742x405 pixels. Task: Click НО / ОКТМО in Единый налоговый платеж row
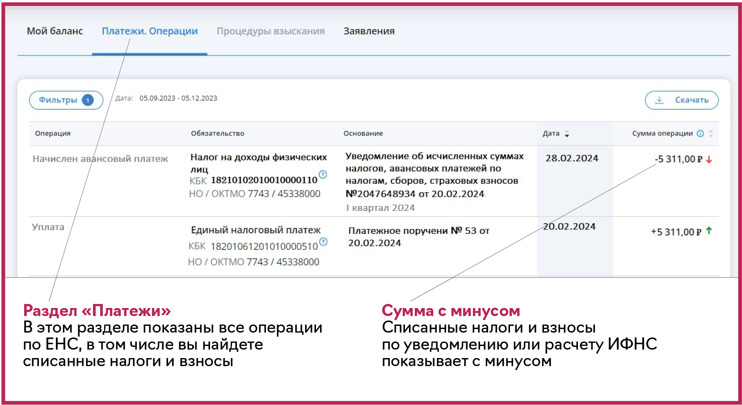pos(253,262)
